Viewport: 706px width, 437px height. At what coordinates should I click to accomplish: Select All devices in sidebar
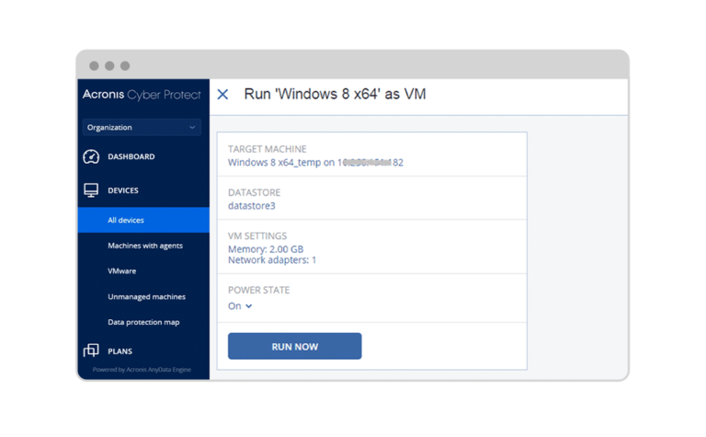click(x=143, y=220)
